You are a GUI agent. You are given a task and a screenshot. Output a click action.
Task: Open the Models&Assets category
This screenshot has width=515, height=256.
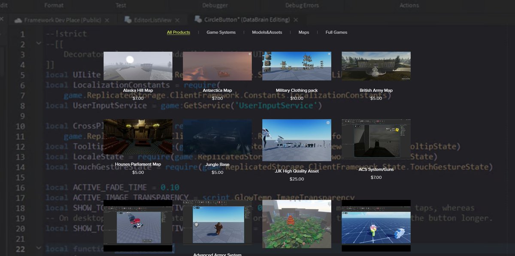tap(267, 33)
